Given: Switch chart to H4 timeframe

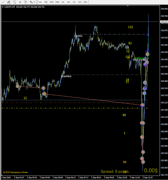Looking at the screenshot, I should pos(69,2).
